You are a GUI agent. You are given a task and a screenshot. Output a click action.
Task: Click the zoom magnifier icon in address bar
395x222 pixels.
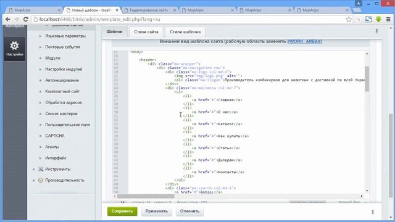[x=358, y=19]
